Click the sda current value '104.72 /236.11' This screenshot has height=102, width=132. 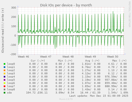click(37, 93)
